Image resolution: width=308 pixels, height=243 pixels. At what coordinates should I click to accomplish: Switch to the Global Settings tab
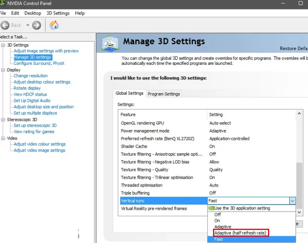(x=129, y=93)
